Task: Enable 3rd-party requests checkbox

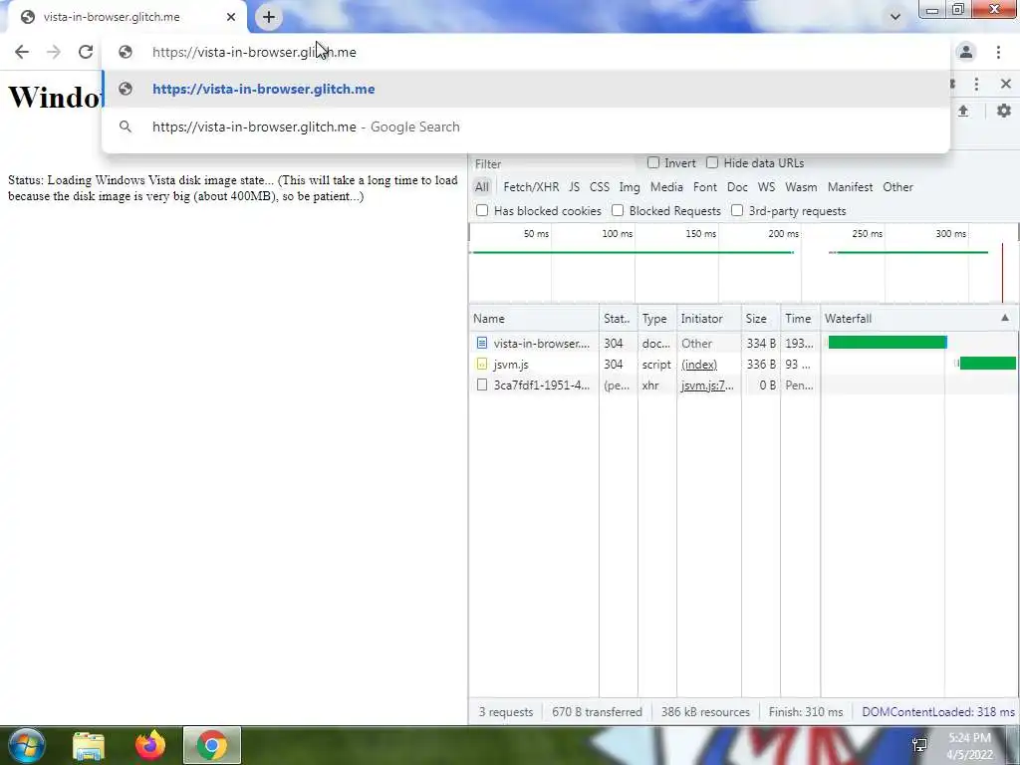Action: (737, 211)
